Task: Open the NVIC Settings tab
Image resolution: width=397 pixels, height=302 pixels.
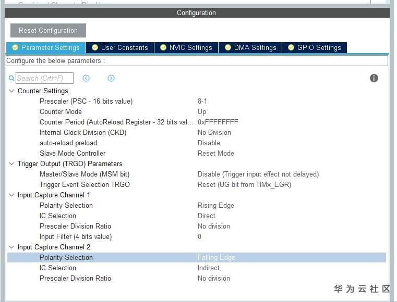Action: pyautogui.click(x=186, y=47)
